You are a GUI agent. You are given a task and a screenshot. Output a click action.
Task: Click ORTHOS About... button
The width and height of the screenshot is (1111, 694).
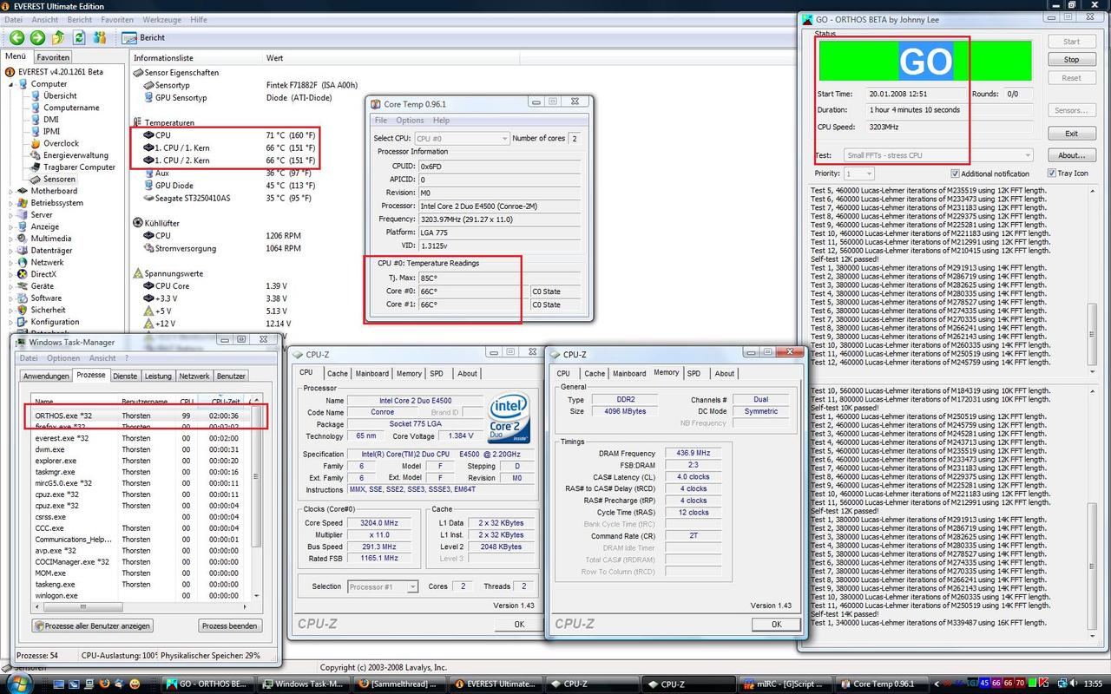[1072, 155]
